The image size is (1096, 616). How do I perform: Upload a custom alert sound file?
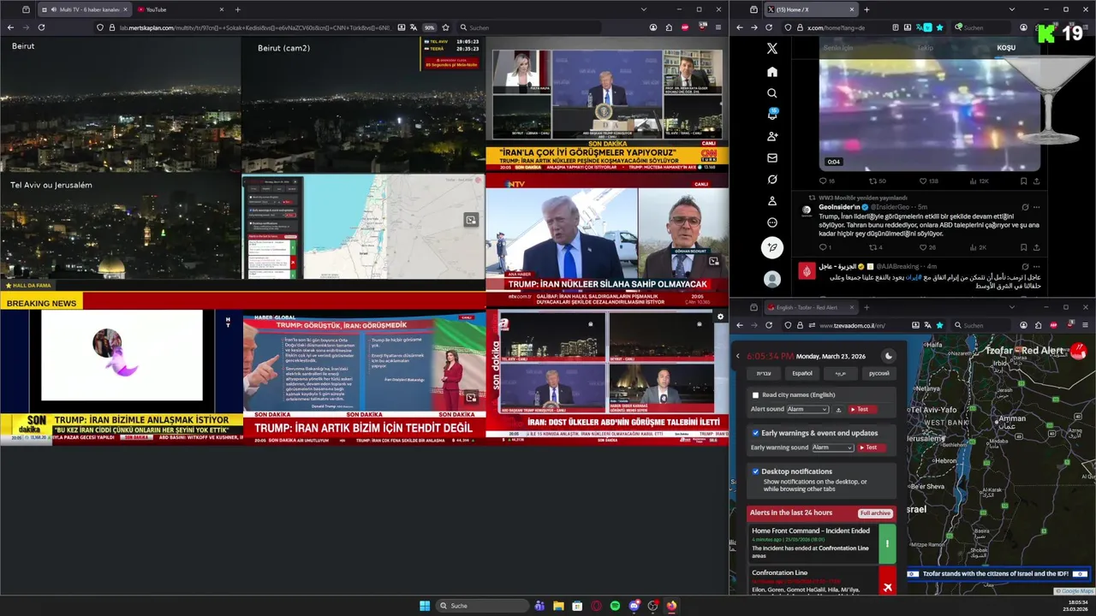click(x=838, y=410)
